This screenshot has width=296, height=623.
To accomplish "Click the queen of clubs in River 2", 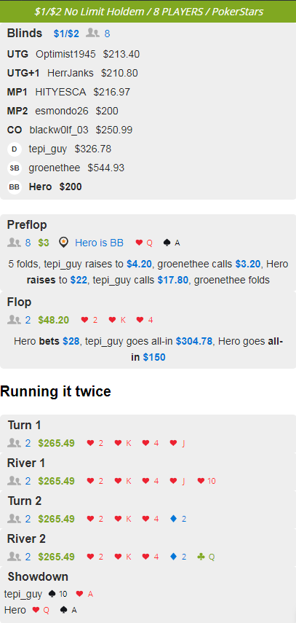I will tap(206, 557).
